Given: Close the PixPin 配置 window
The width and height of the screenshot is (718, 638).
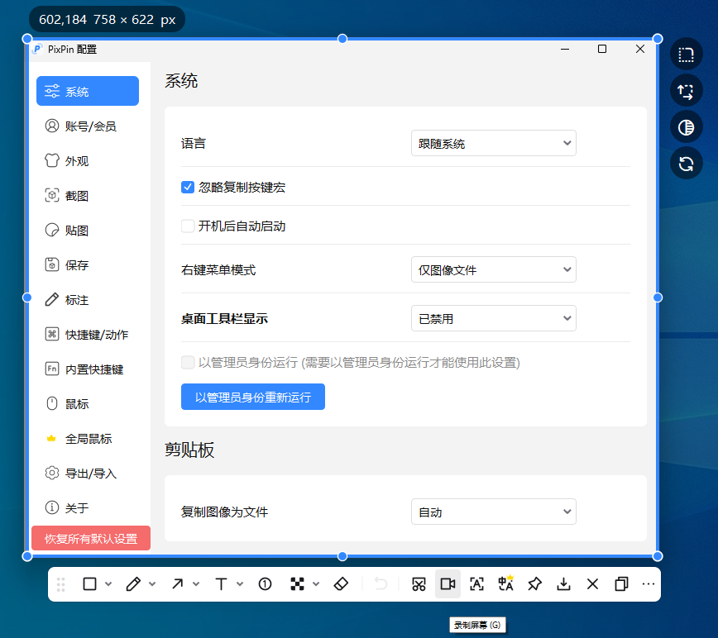Looking at the screenshot, I should pyautogui.click(x=640, y=49).
